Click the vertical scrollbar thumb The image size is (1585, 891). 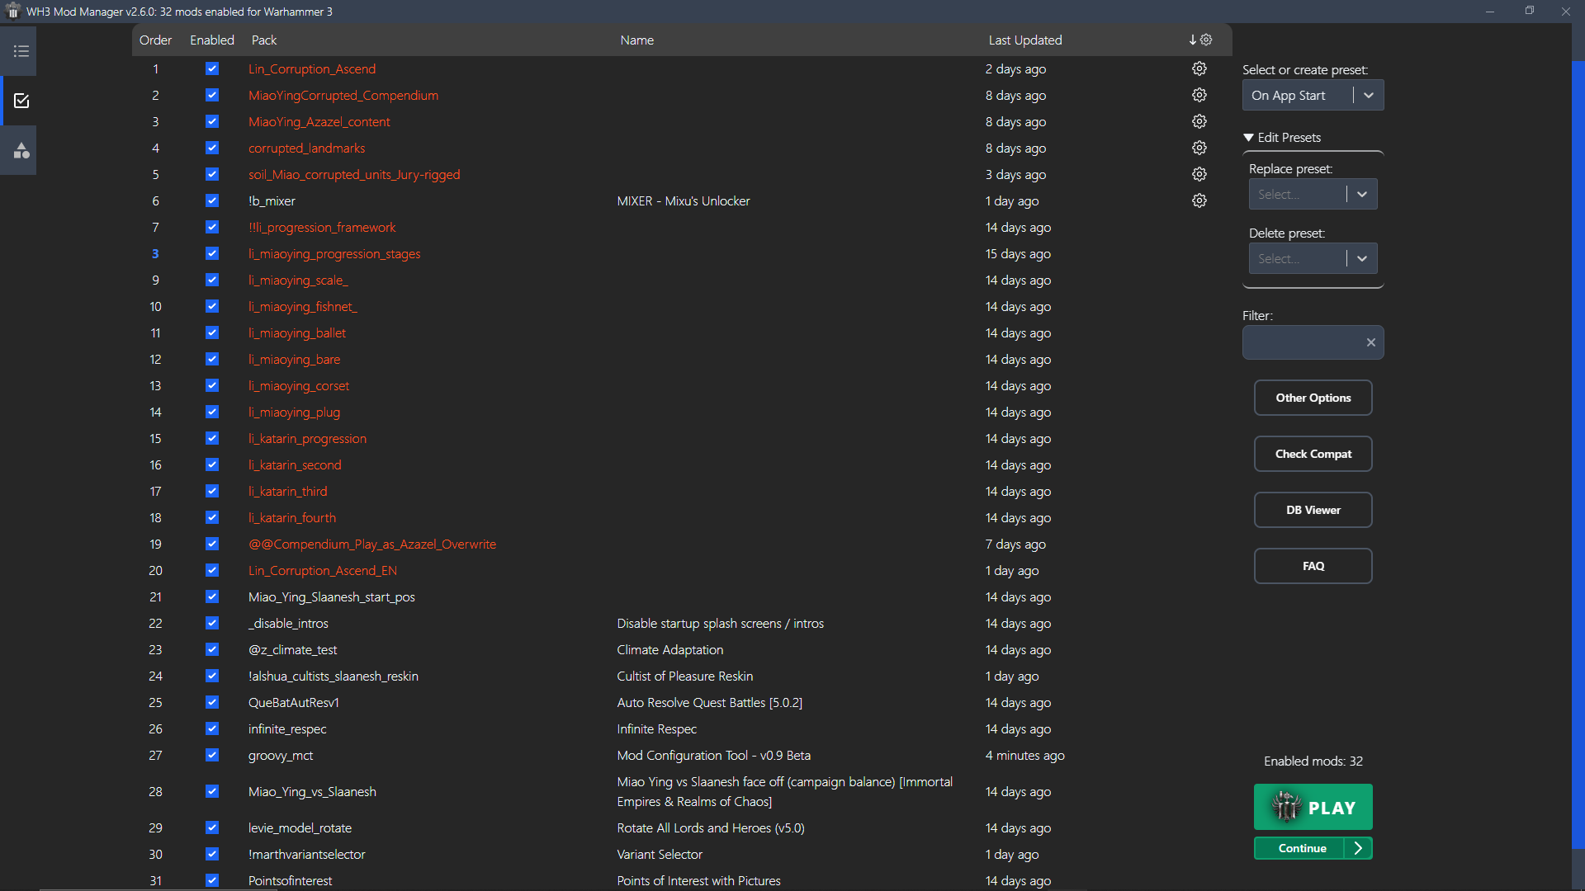(1578, 454)
